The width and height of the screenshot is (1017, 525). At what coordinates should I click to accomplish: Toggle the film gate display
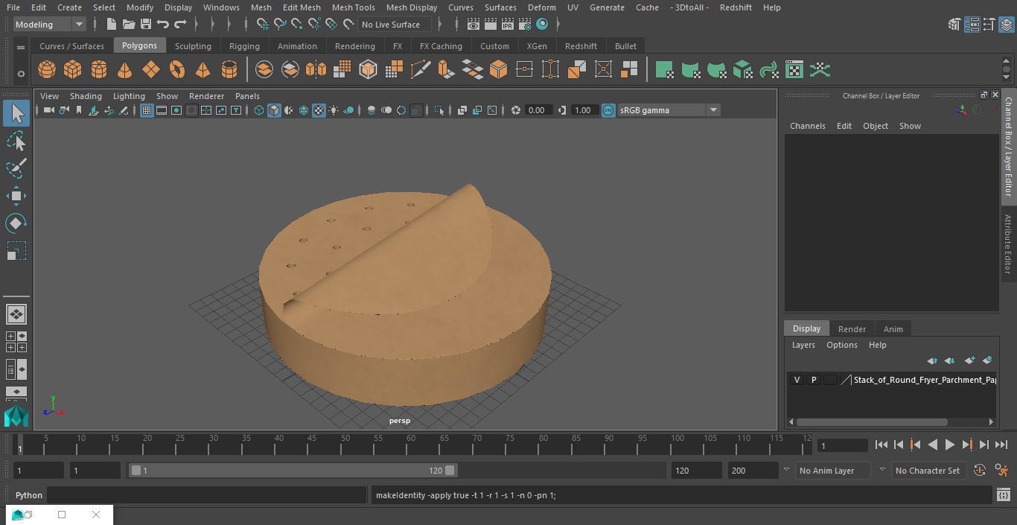(162, 110)
